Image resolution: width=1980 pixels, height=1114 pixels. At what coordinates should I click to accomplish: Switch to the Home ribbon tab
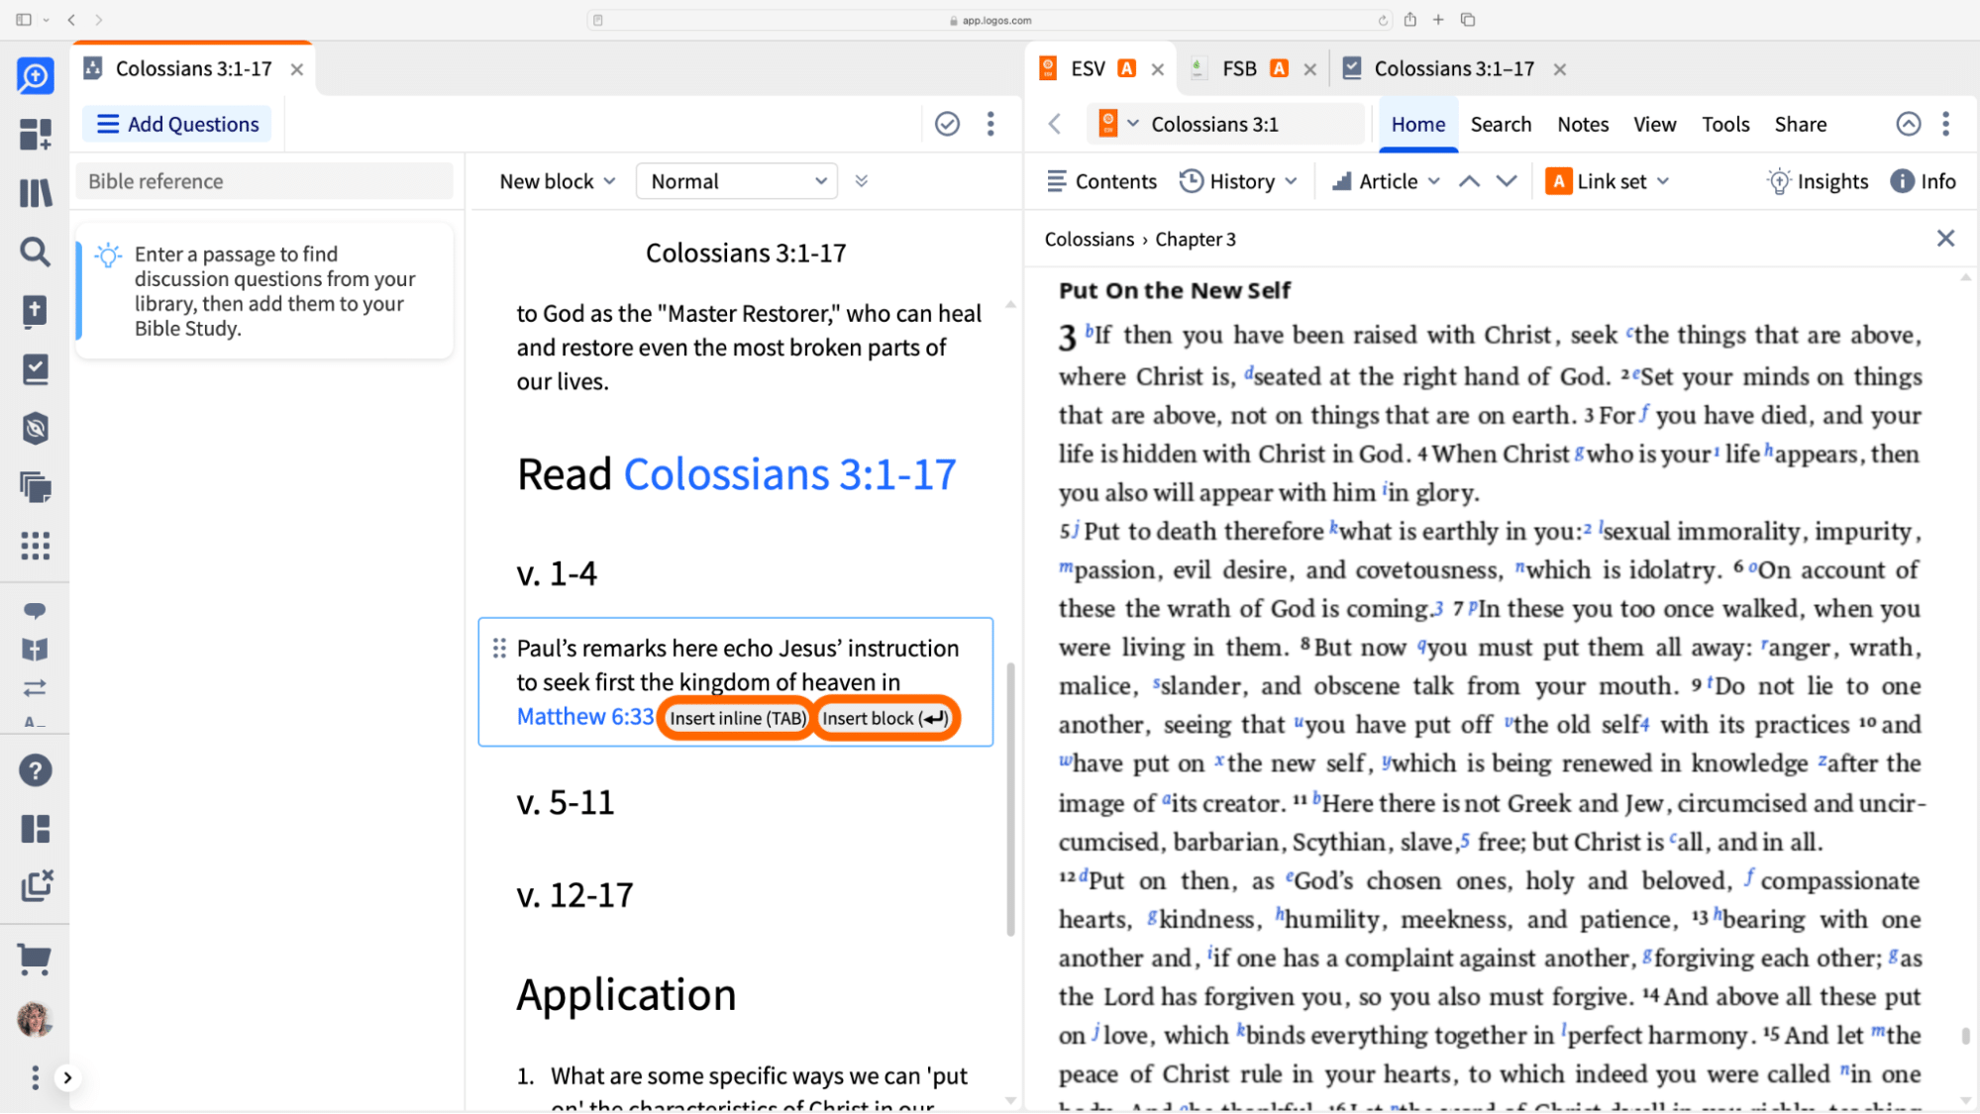click(1418, 124)
